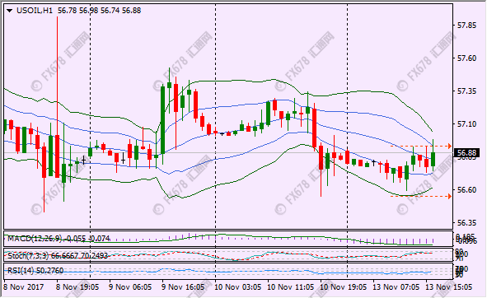Open the USOIL,H1 chart dropdown triangle

10,11
